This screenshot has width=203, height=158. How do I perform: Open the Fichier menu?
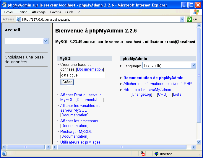8,12
